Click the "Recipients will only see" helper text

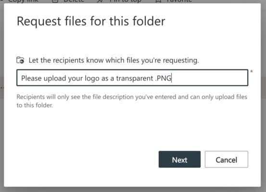point(132,101)
